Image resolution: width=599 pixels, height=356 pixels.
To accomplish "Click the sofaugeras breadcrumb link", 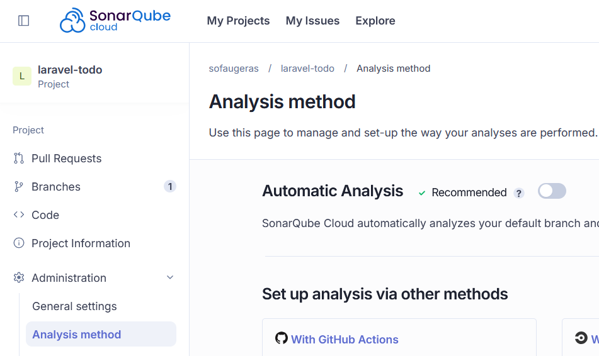I will [x=234, y=69].
